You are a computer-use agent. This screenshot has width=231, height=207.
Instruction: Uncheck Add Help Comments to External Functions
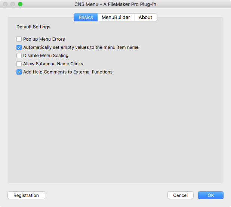(19, 72)
